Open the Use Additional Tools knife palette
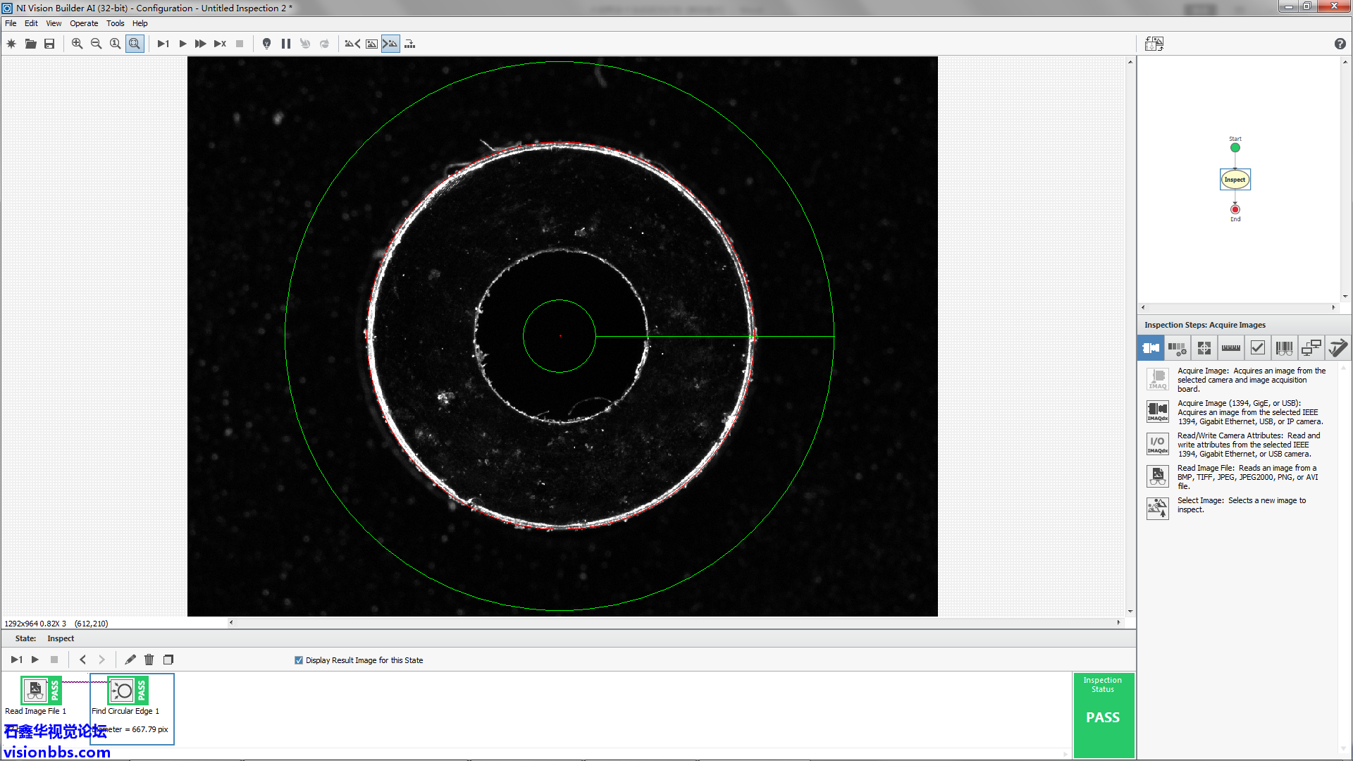This screenshot has height=761, width=1353. coord(1337,347)
